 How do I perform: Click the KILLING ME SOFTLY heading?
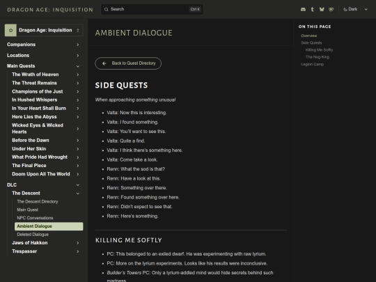[129, 240]
